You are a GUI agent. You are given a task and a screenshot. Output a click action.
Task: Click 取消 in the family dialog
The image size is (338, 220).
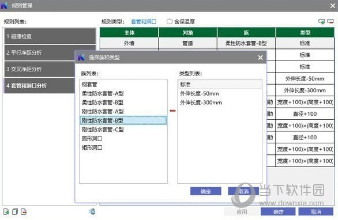point(243,191)
